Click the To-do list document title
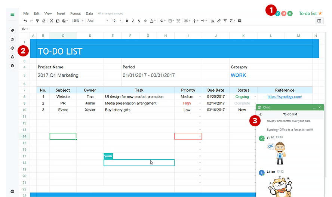 tap(308, 13)
